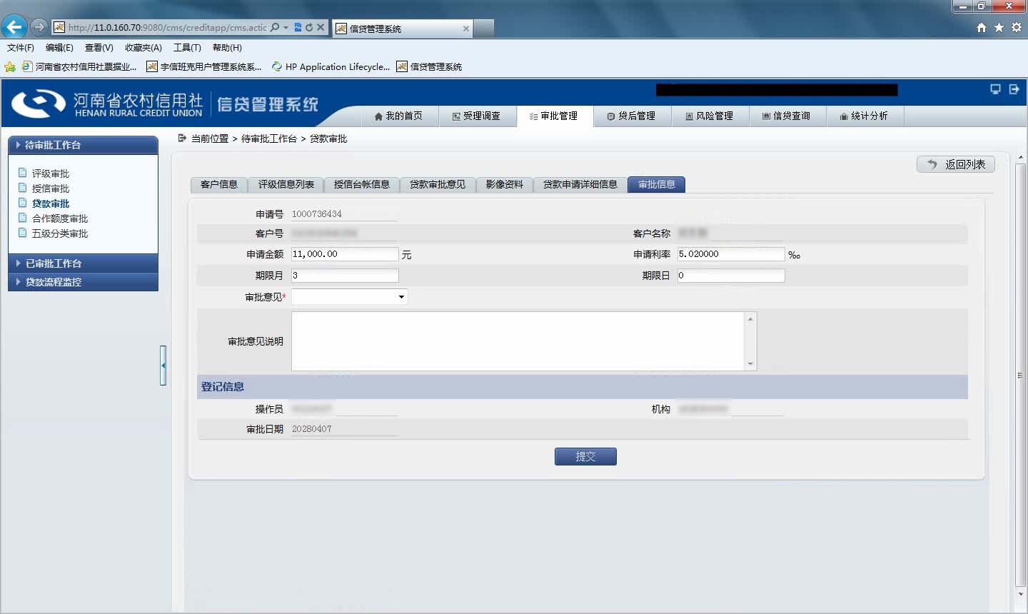The width and height of the screenshot is (1028, 614).
Task: Open 合作额度审批 in sidebar
Action: tap(59, 218)
